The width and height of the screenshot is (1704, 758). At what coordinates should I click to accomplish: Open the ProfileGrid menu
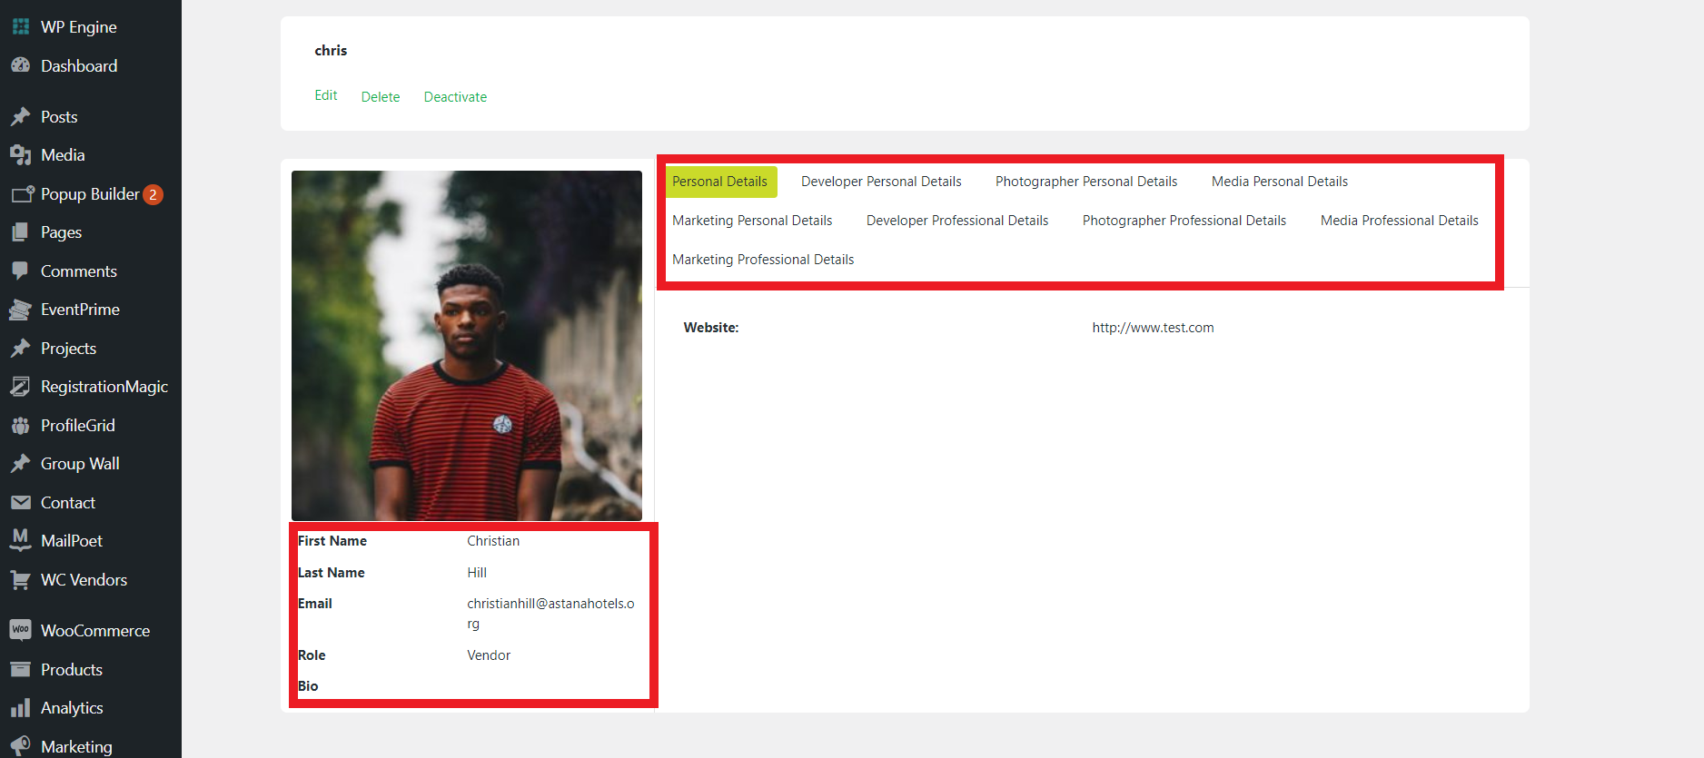click(x=78, y=425)
